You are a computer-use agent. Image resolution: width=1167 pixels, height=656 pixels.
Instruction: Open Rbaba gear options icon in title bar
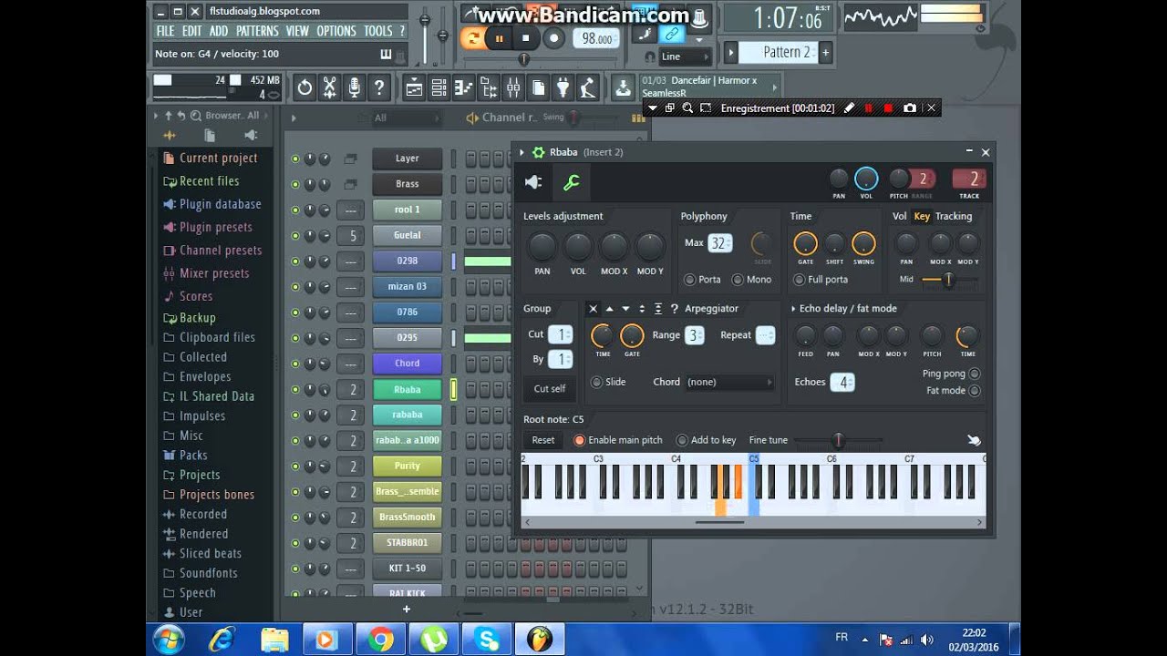tap(538, 152)
